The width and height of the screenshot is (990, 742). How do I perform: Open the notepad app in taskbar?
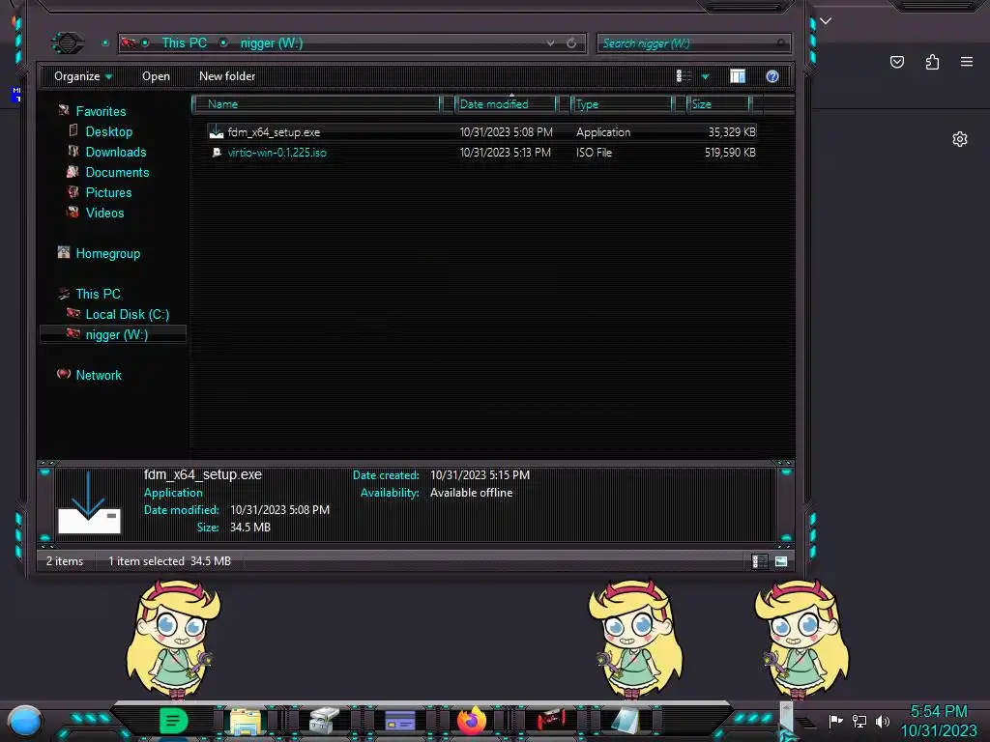pyautogui.click(x=626, y=721)
